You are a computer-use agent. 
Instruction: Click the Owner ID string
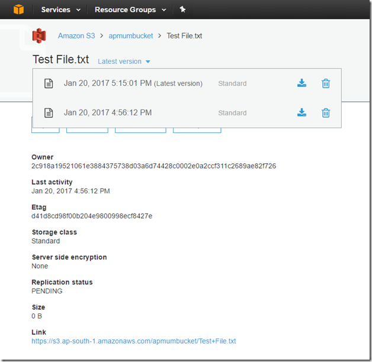(154, 166)
